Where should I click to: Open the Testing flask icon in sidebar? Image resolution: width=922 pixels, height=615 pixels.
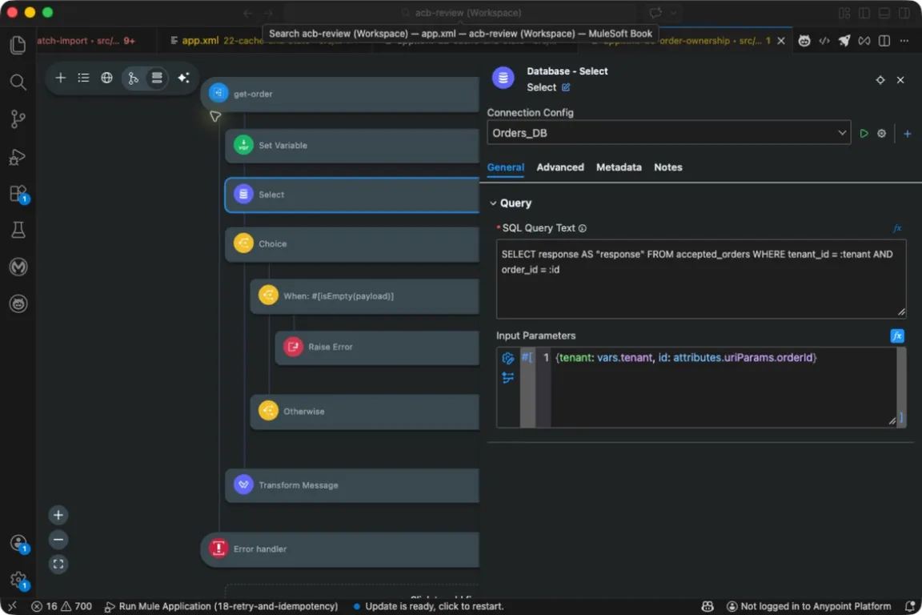pos(18,230)
